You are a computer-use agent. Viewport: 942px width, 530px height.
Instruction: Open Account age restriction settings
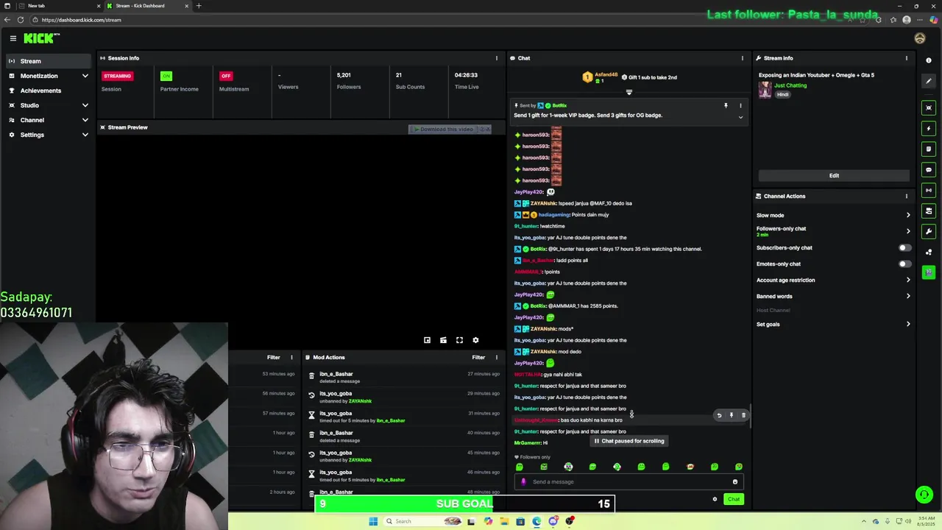click(x=834, y=280)
